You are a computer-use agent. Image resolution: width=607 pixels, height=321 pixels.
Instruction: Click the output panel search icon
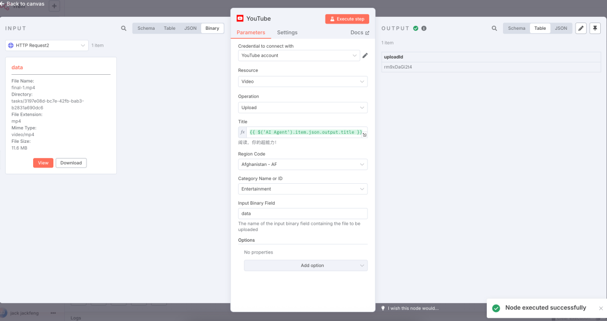click(495, 28)
